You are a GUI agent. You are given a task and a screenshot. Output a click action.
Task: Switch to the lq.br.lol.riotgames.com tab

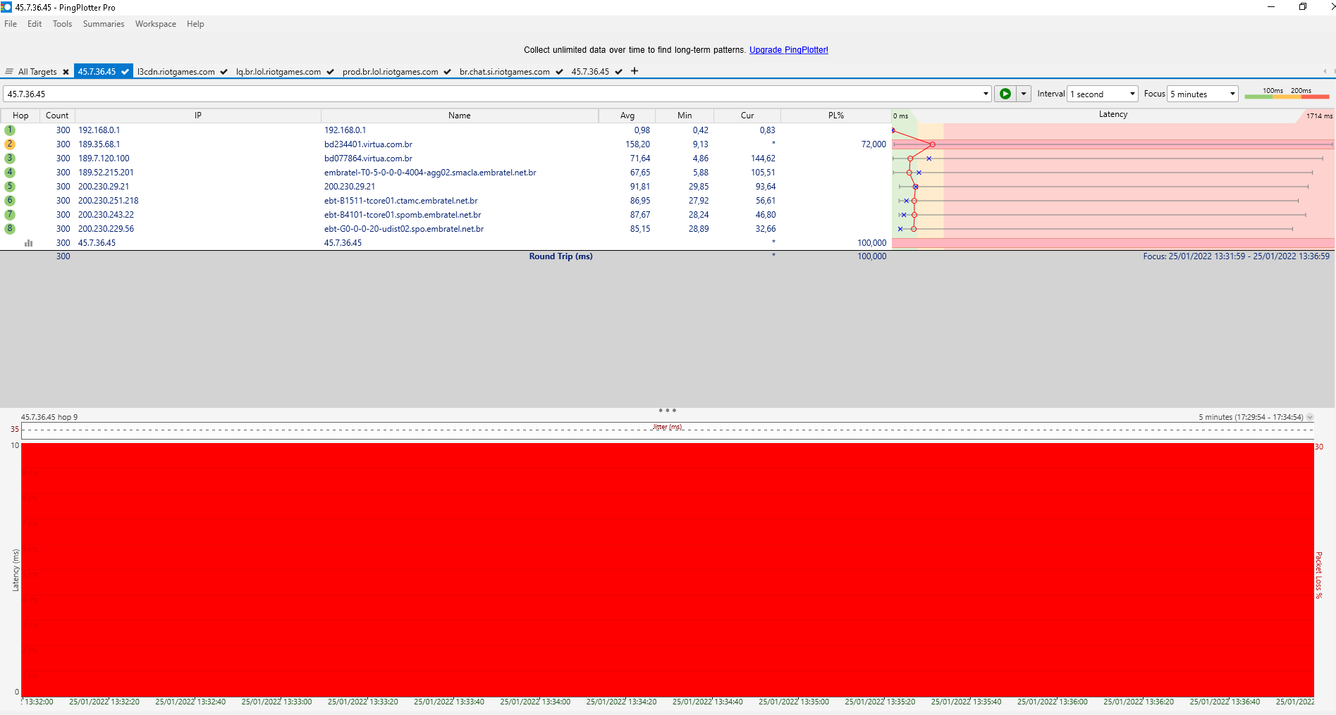click(278, 72)
